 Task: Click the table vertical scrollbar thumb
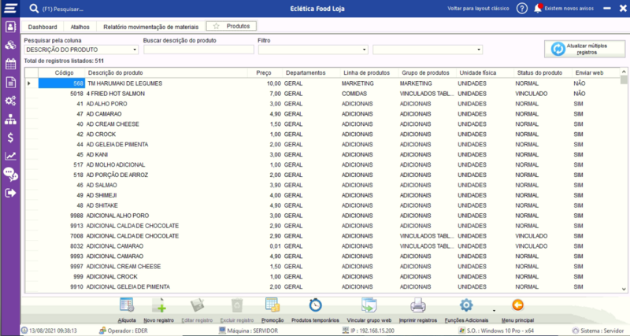tap(624, 80)
